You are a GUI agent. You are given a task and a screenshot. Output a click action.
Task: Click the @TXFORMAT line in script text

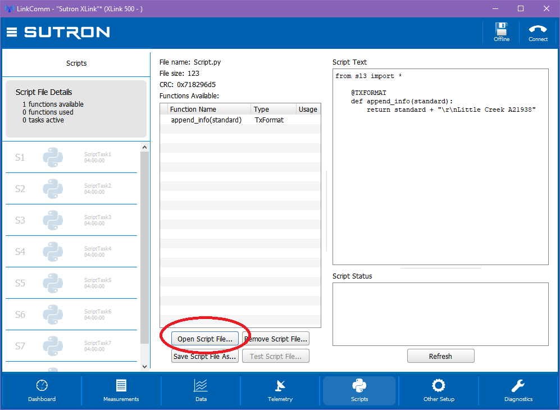(x=368, y=93)
